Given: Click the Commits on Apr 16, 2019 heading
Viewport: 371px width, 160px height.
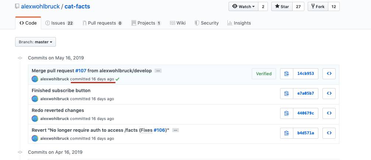Looking at the screenshot, I should 55,152.
